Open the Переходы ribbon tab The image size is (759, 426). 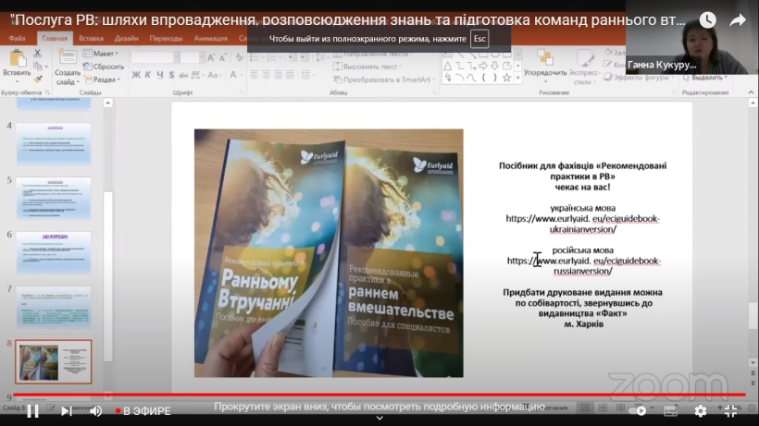click(x=166, y=38)
